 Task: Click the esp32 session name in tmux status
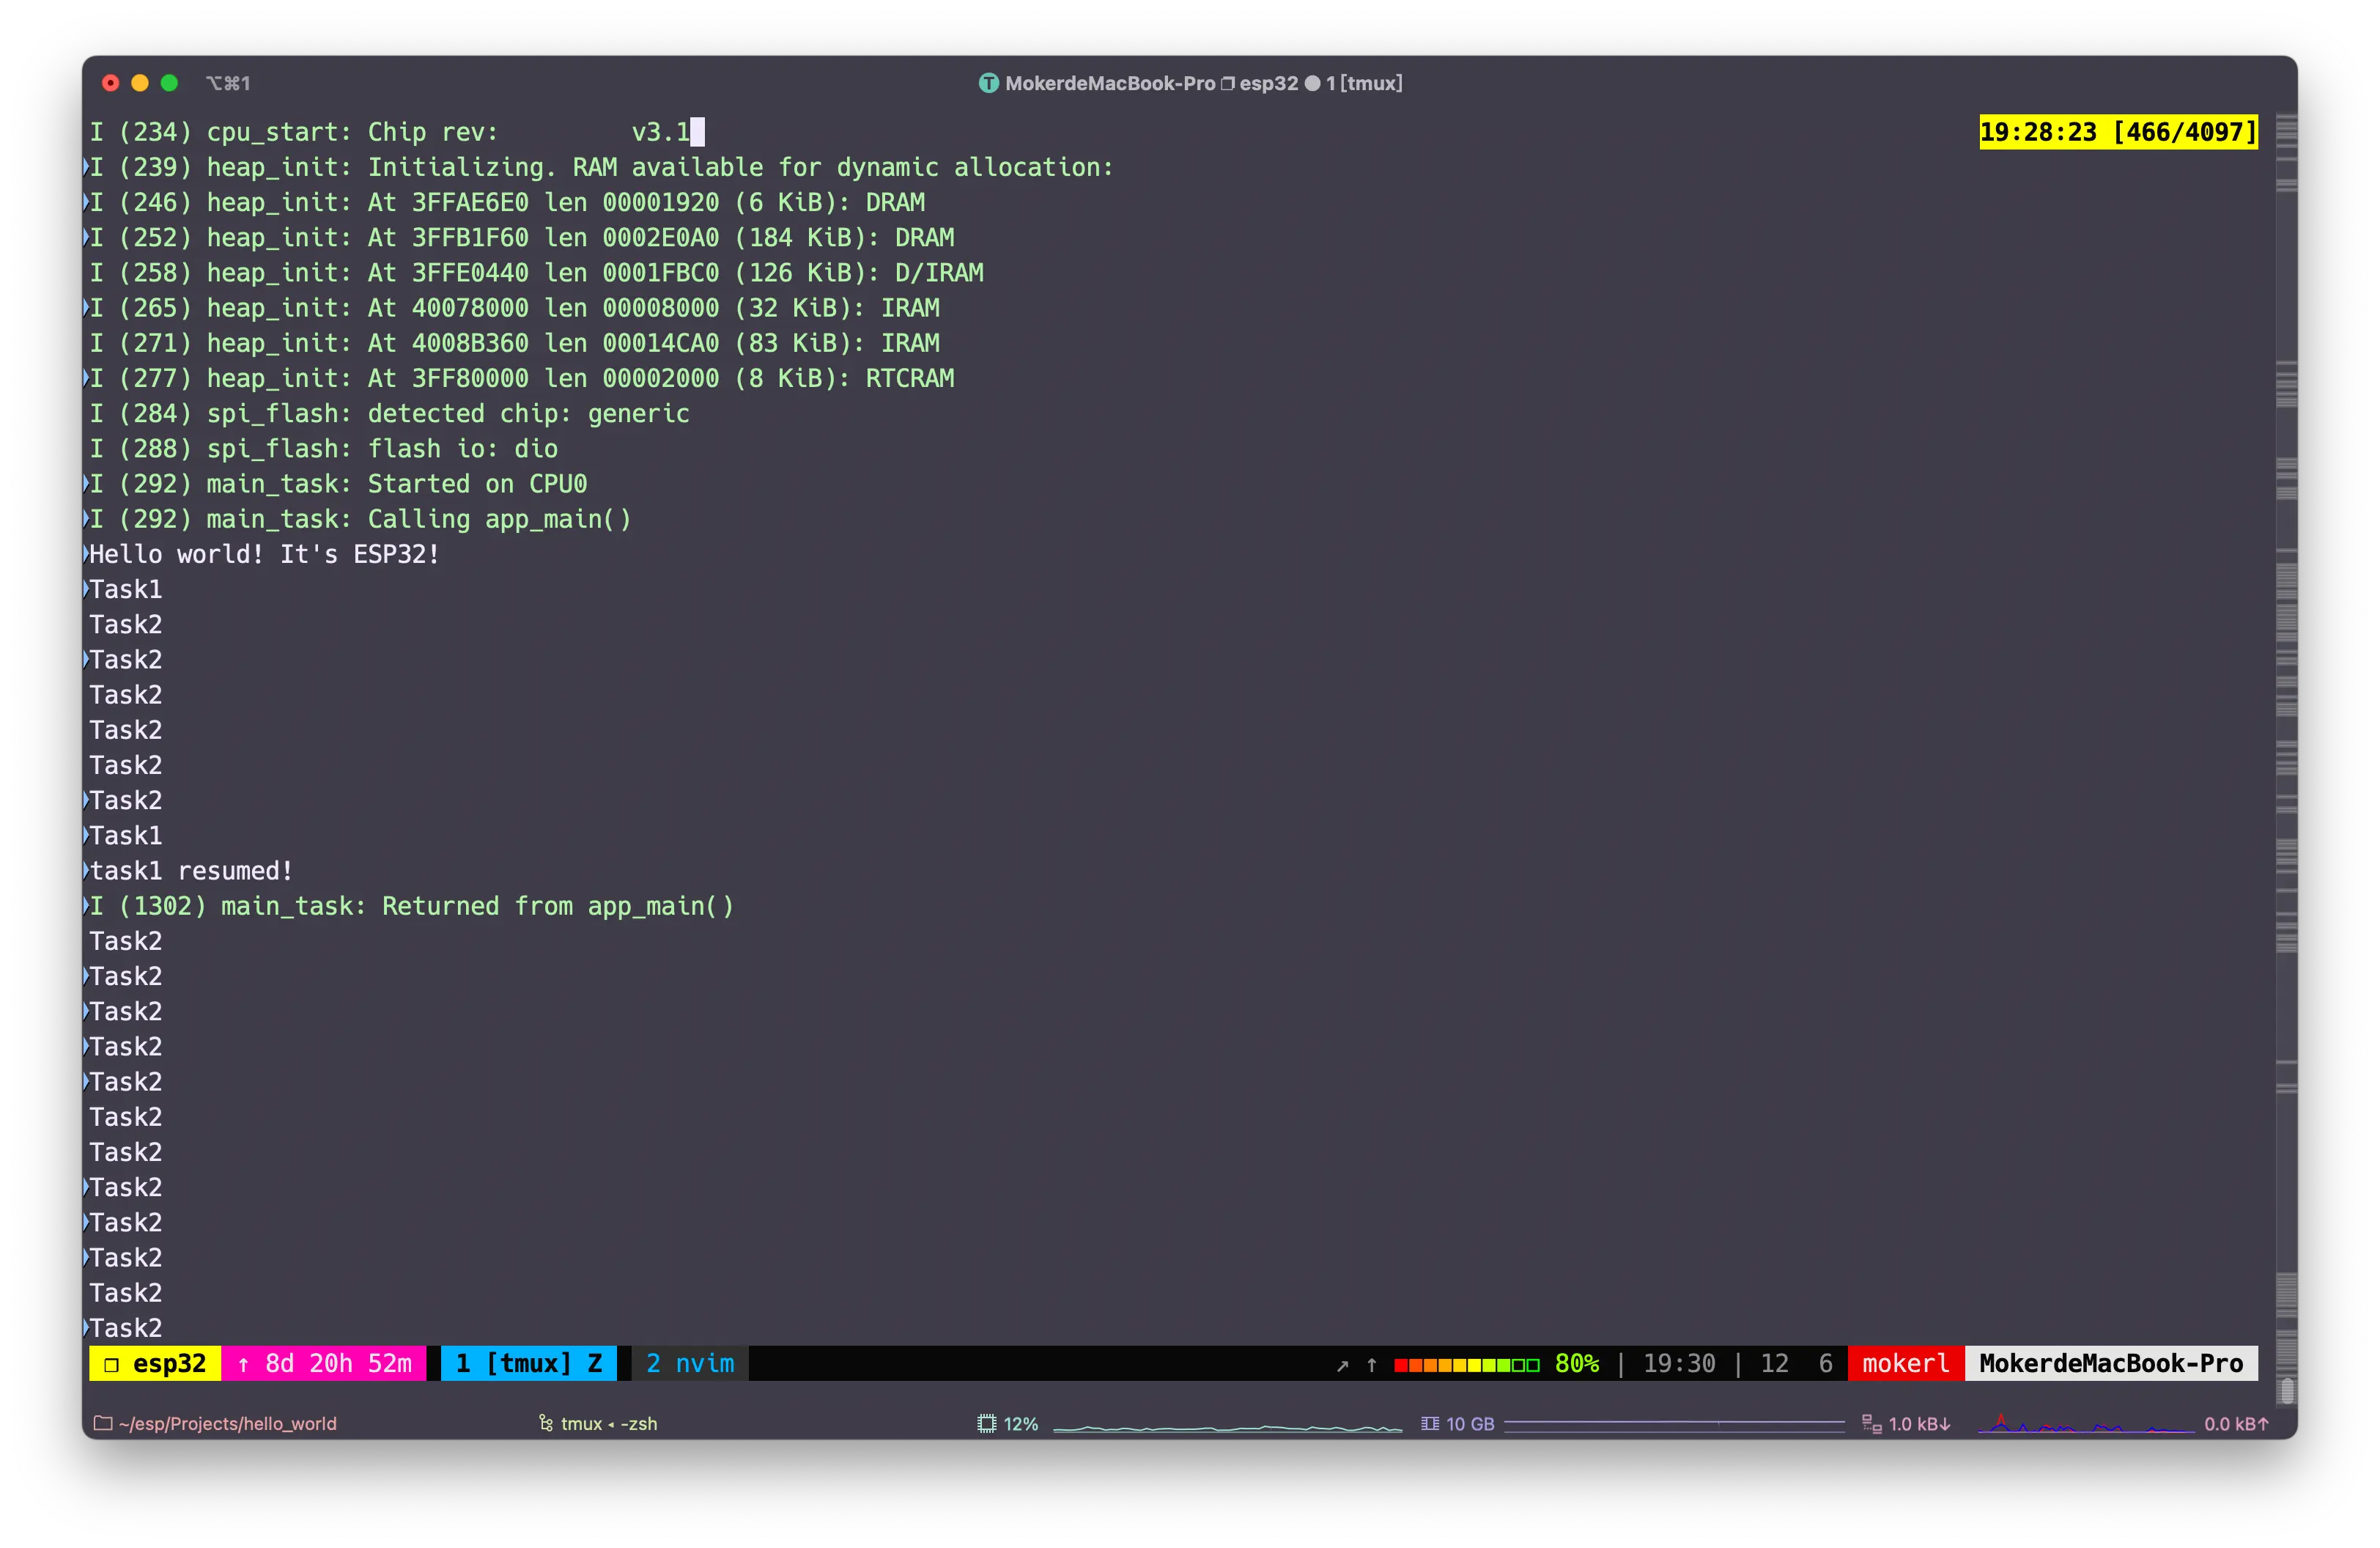pyautogui.click(x=155, y=1363)
